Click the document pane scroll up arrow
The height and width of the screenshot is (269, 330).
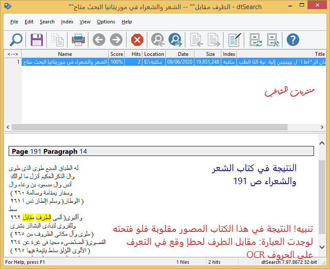coord(321,143)
